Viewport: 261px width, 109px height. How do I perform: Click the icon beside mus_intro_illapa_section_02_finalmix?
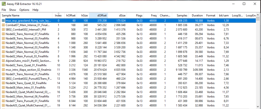pos(3,70)
